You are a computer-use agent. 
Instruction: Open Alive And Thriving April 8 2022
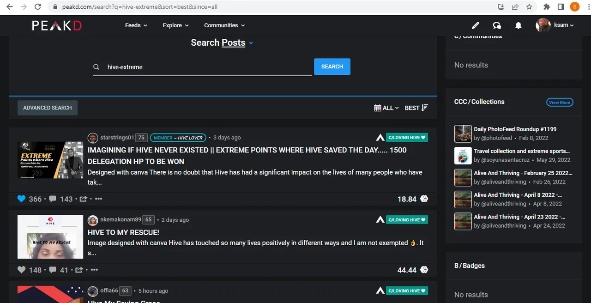(518, 195)
